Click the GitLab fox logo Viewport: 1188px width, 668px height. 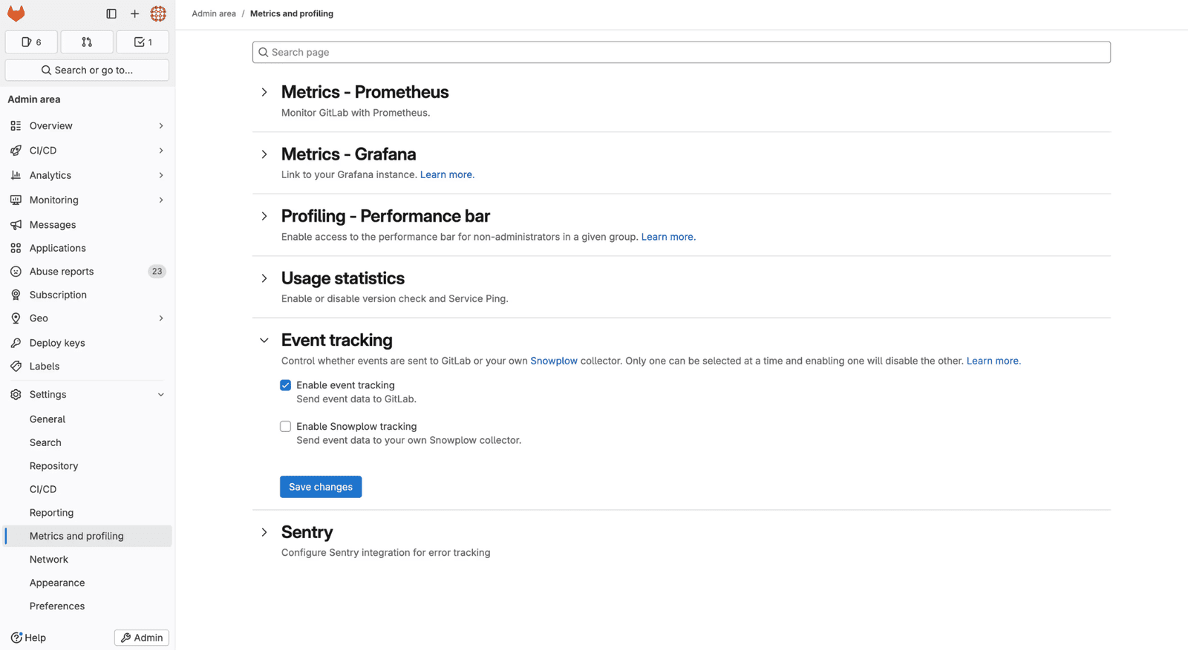point(16,13)
